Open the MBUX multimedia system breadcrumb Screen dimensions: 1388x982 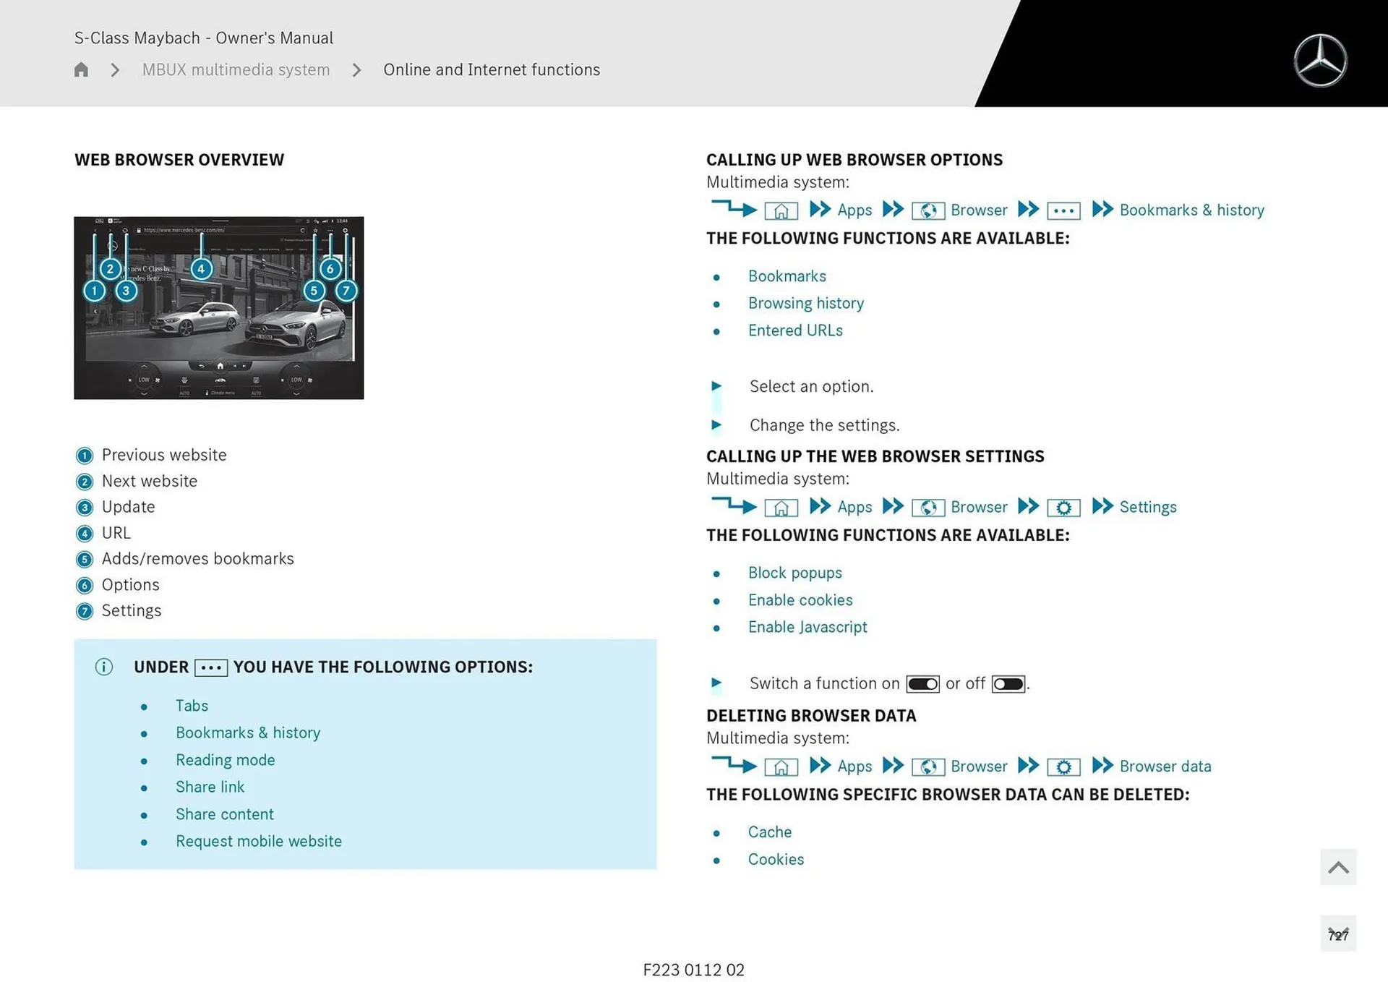click(x=235, y=69)
